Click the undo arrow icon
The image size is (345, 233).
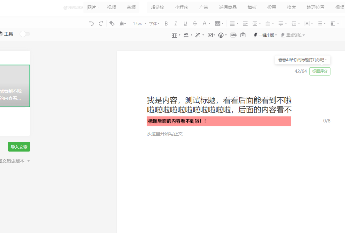click(x=91, y=23)
